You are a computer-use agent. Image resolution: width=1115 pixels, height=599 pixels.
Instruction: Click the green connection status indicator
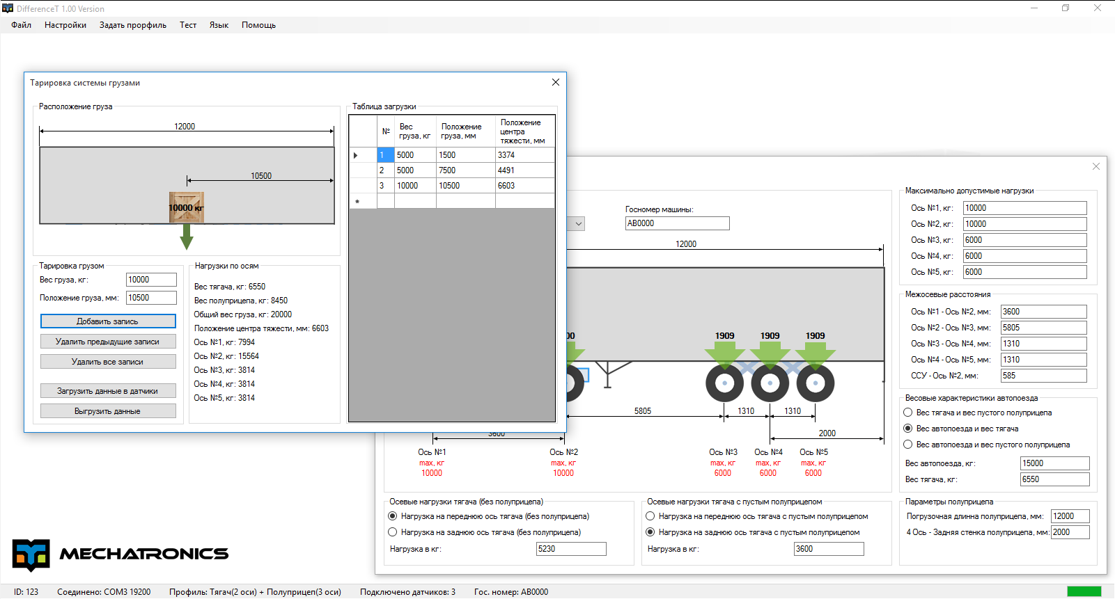click(x=1084, y=591)
